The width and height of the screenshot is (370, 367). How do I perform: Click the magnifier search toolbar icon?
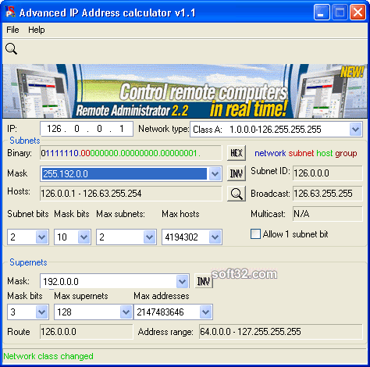[11, 48]
